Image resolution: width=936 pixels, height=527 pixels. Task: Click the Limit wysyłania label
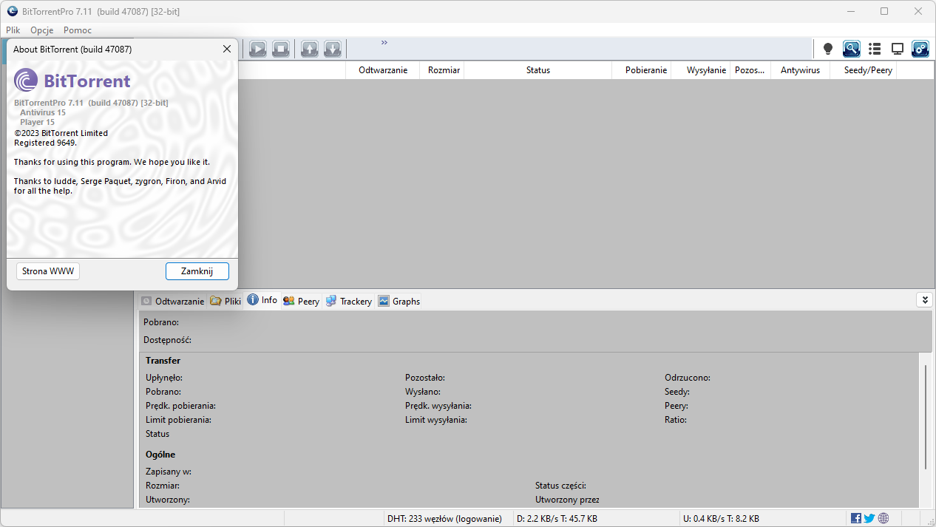pos(436,420)
